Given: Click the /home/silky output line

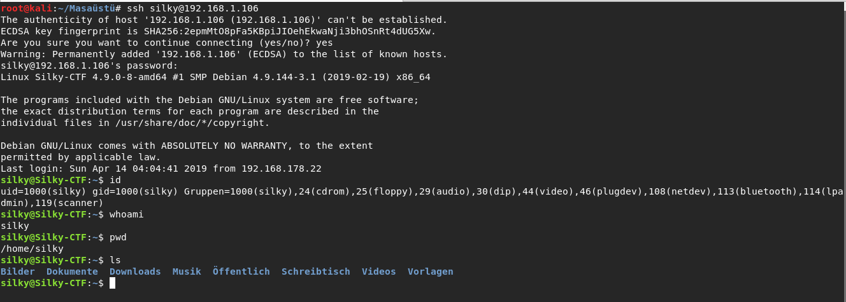Looking at the screenshot, I should coord(32,249).
